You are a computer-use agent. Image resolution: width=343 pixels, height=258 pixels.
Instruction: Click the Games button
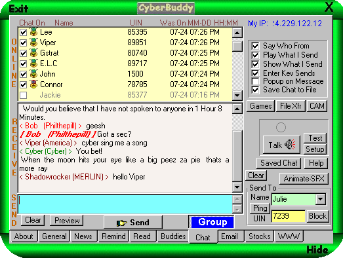261,106
